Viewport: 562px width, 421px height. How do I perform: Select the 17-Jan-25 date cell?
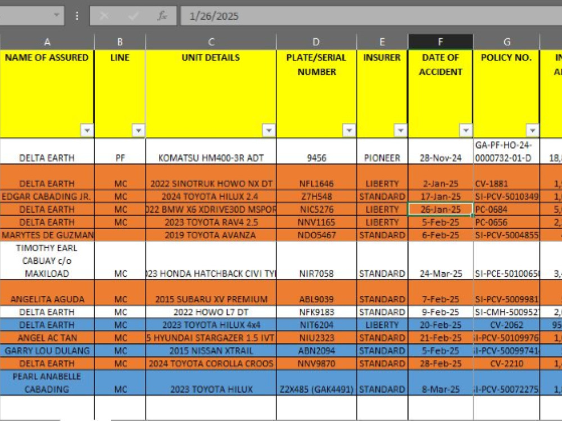(441, 196)
